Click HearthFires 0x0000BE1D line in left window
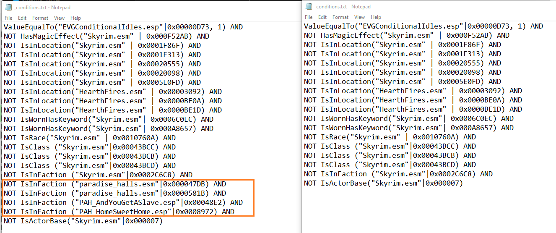Screen dimensions: 556x233 point(113,110)
